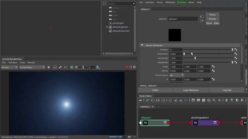
Task: Click the Lacunarity map checker button
Action: [236, 58]
